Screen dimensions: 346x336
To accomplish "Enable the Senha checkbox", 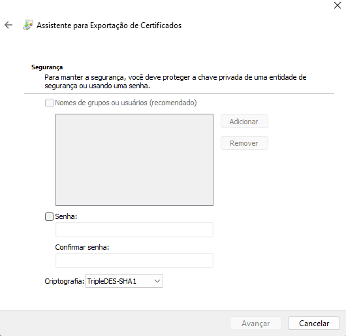I will coord(49,217).
